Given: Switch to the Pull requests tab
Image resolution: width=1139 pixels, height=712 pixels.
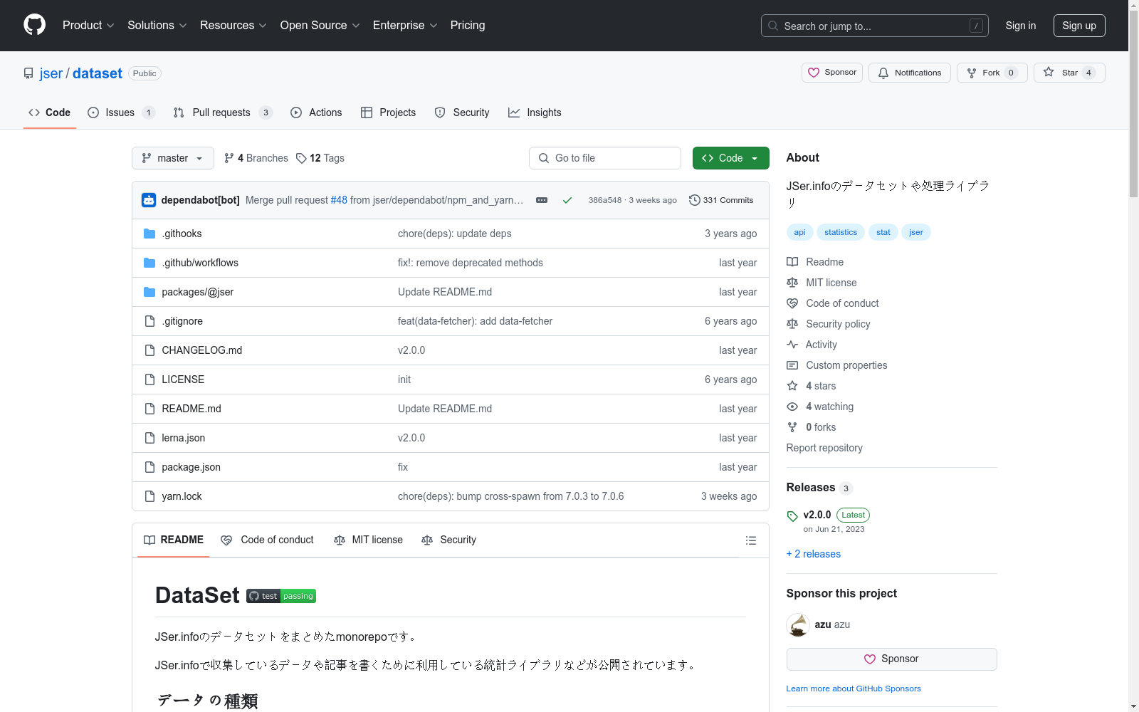Looking at the screenshot, I should click(x=222, y=112).
